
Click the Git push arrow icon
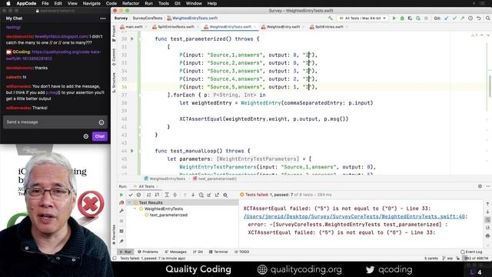[x=462, y=18]
